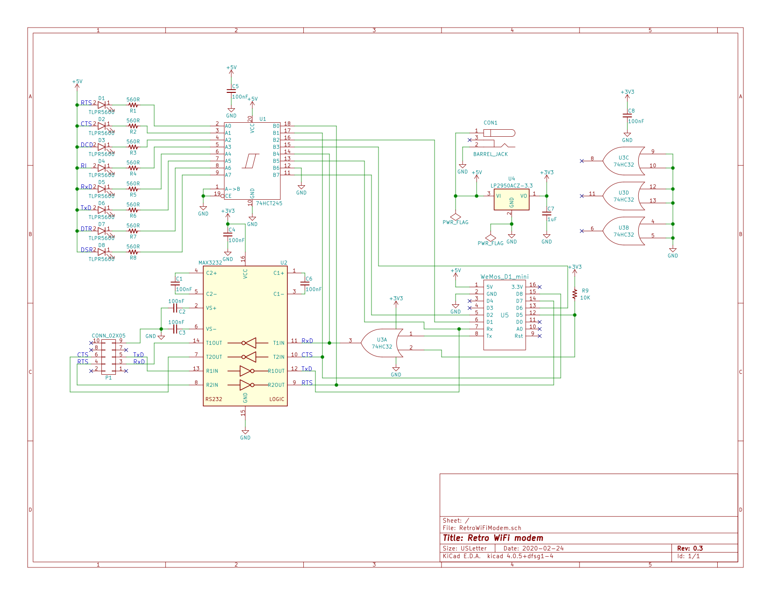The width and height of the screenshot is (771, 595).
Task: Select the inverter between T1IN and T1OUT
Action: coord(249,343)
